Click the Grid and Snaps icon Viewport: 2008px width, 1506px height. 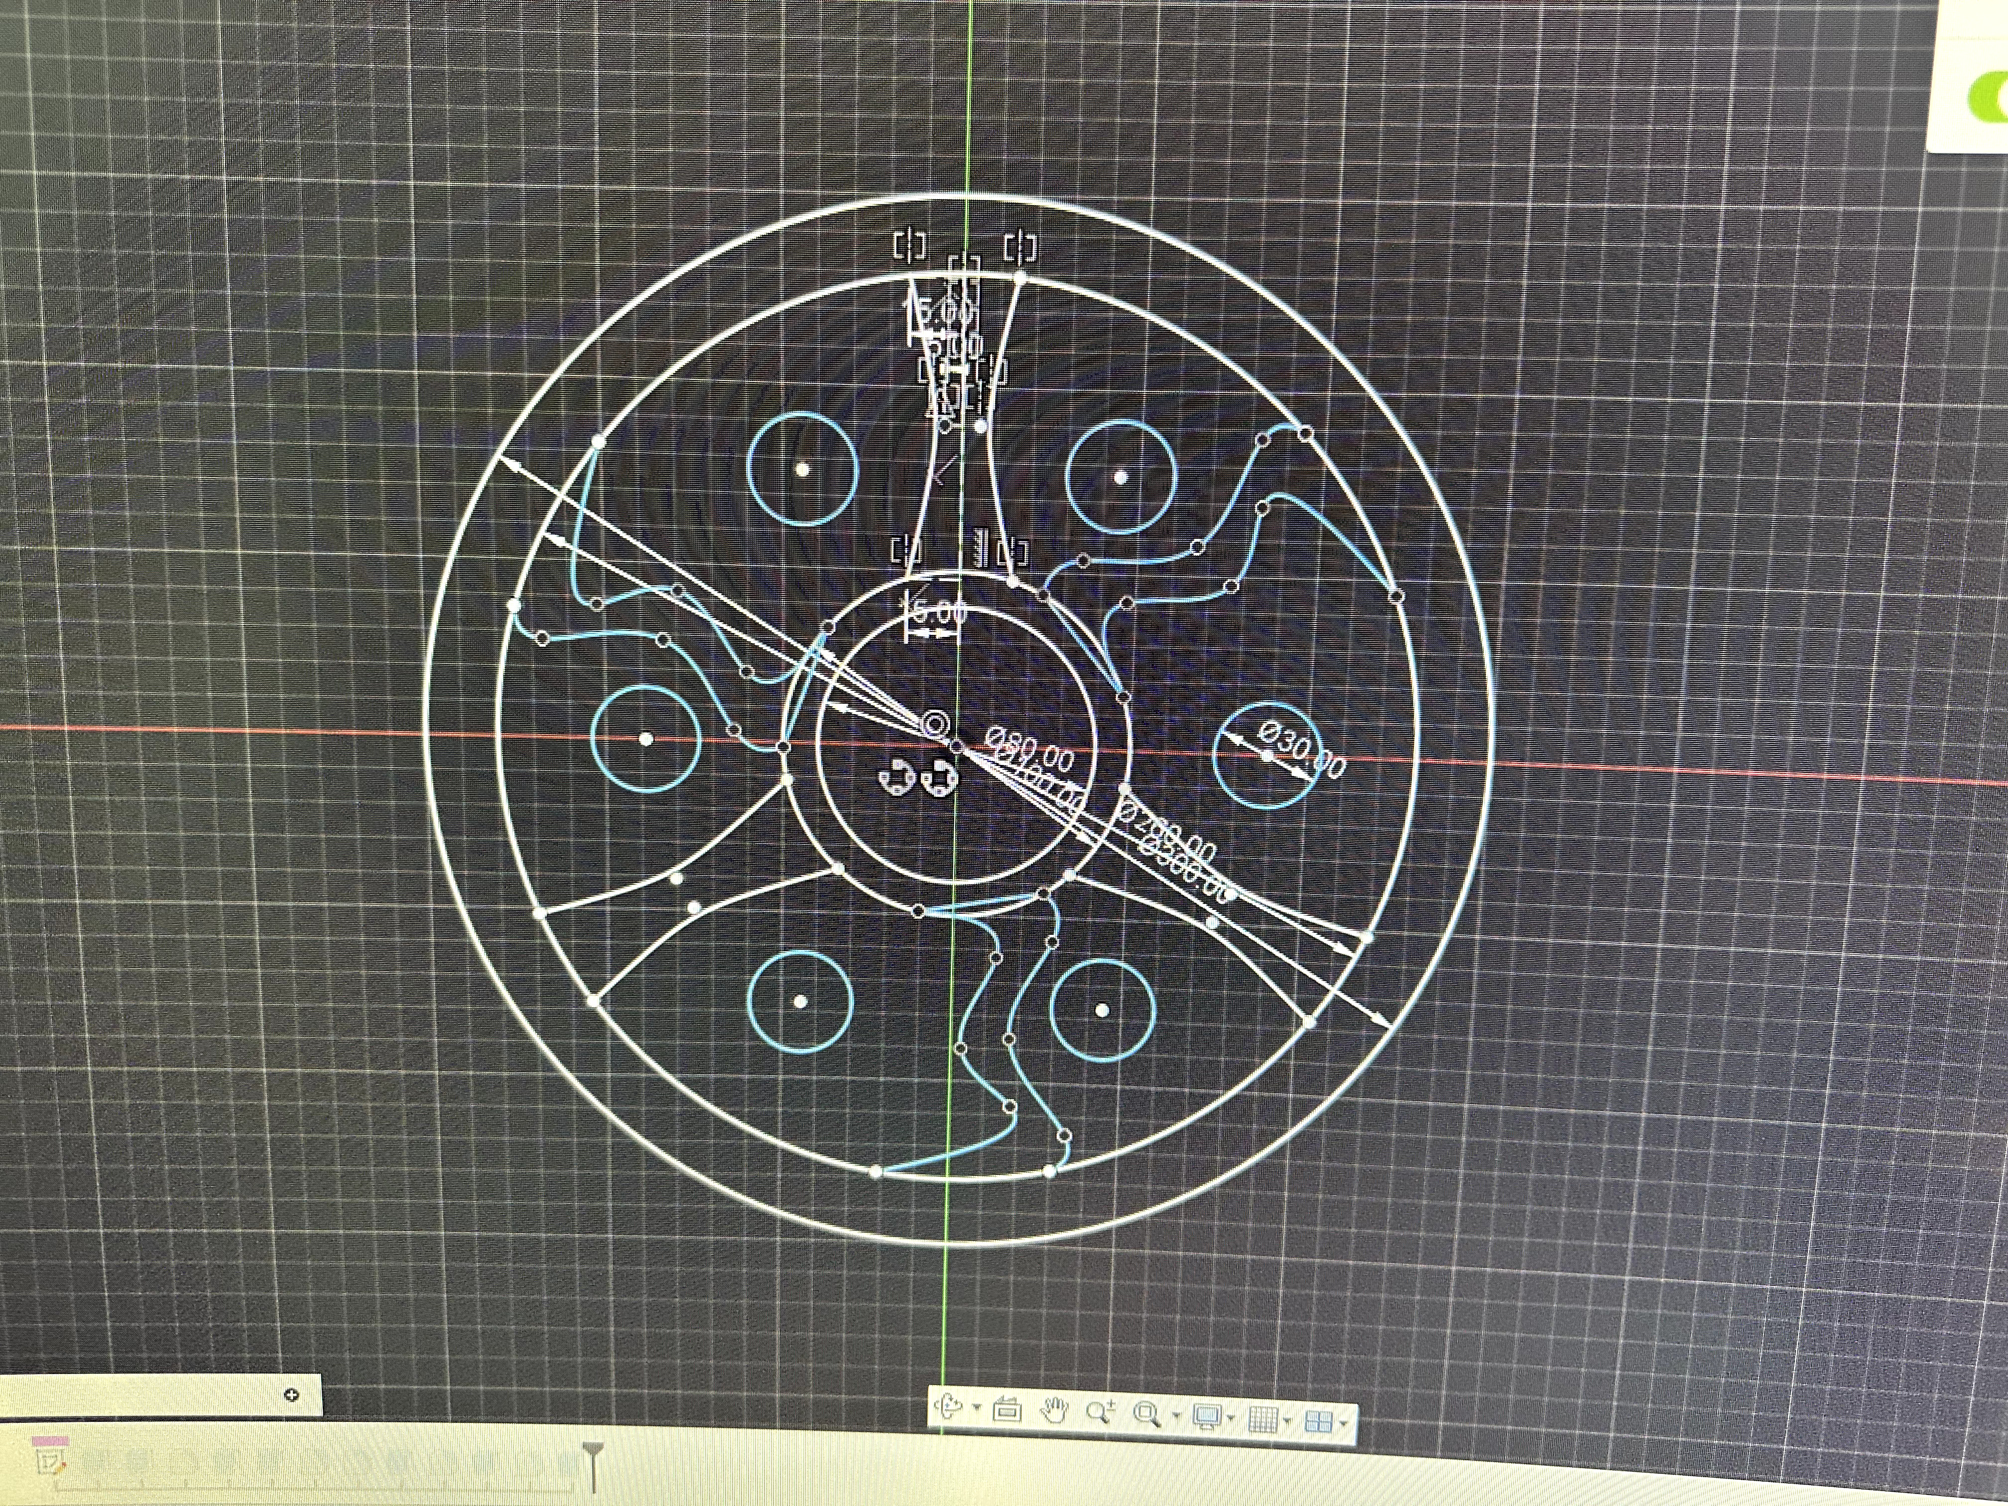pos(1262,1419)
